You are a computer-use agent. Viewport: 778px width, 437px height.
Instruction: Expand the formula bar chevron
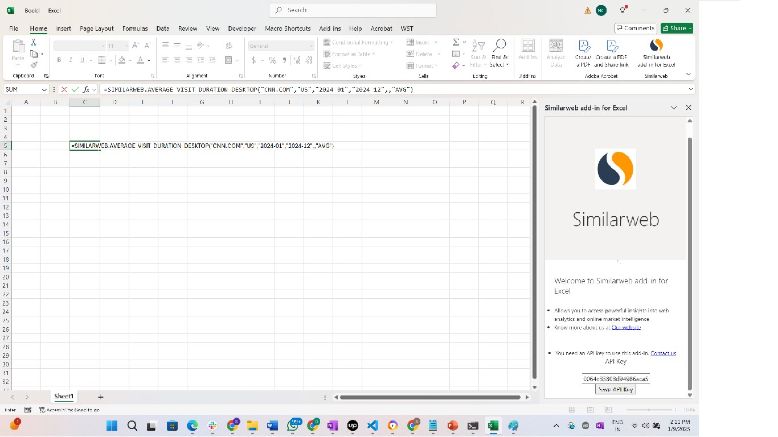pos(691,89)
